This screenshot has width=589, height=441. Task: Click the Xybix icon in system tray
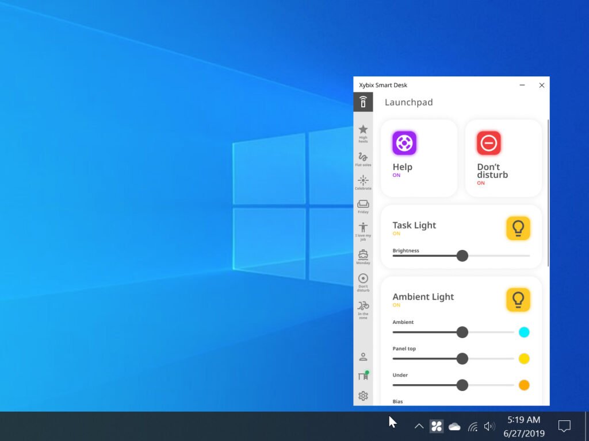coord(437,426)
